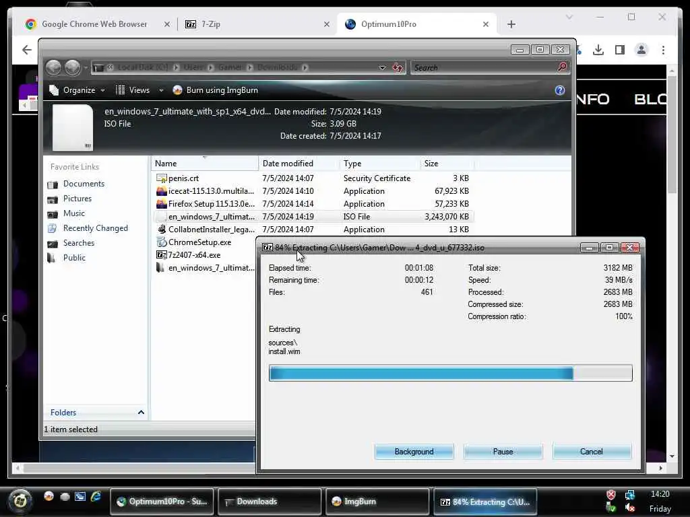This screenshot has width=690, height=517.
Task: Sort by Date modified column header
Action: pyautogui.click(x=299, y=164)
